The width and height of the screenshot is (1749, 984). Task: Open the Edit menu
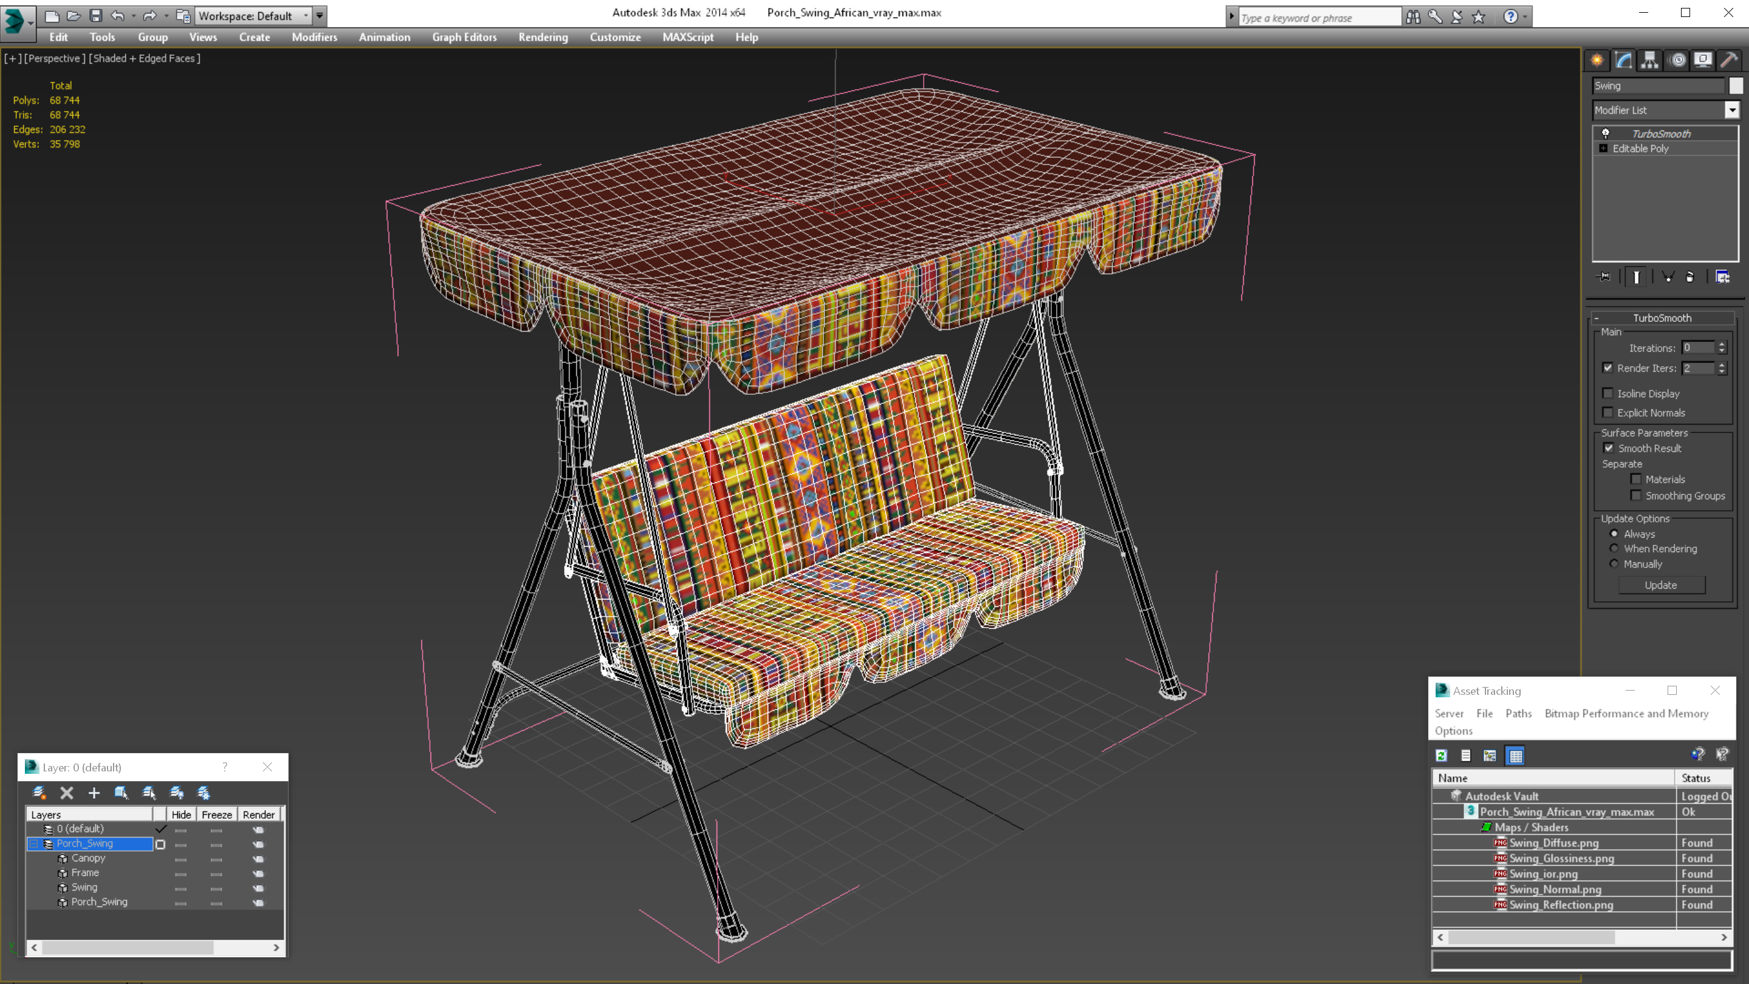(58, 37)
